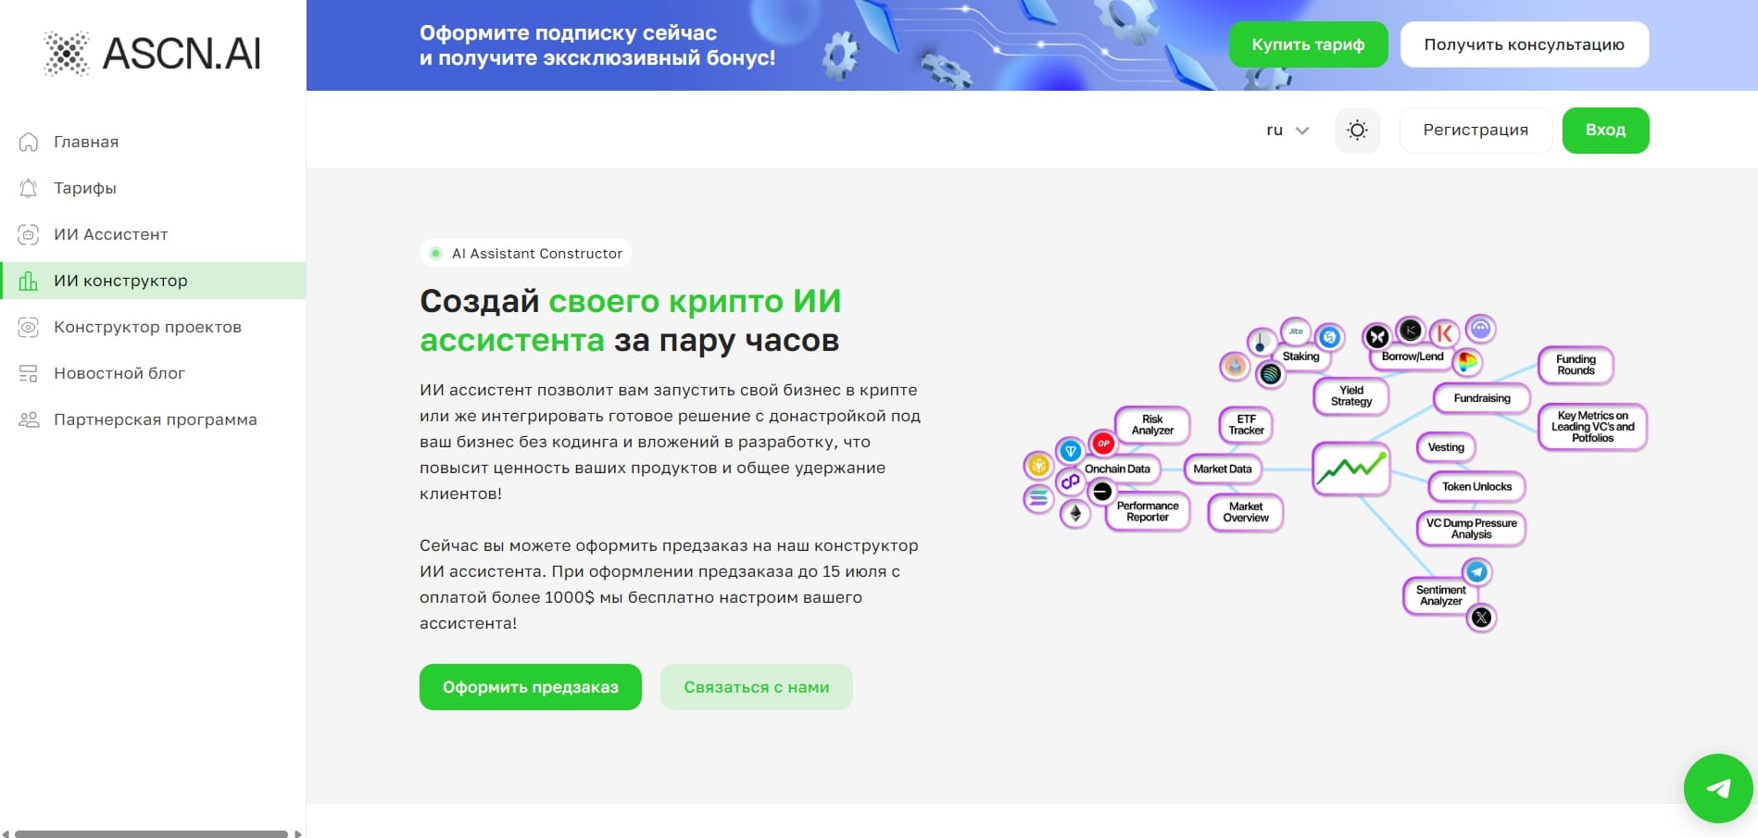The width and height of the screenshot is (1758, 838).
Task: Click the Ethereum icon near Performance Reporter
Action: point(1075,513)
